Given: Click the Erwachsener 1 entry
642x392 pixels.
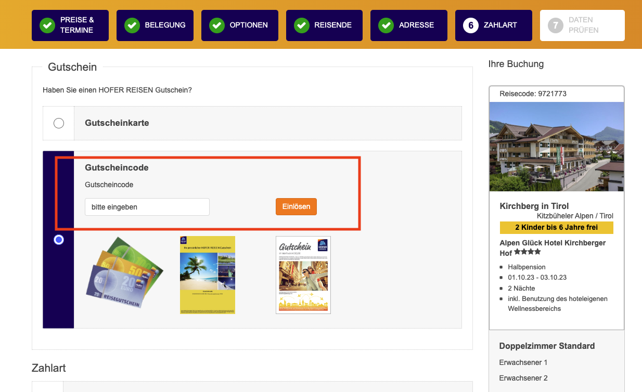Looking at the screenshot, I should click(x=523, y=362).
